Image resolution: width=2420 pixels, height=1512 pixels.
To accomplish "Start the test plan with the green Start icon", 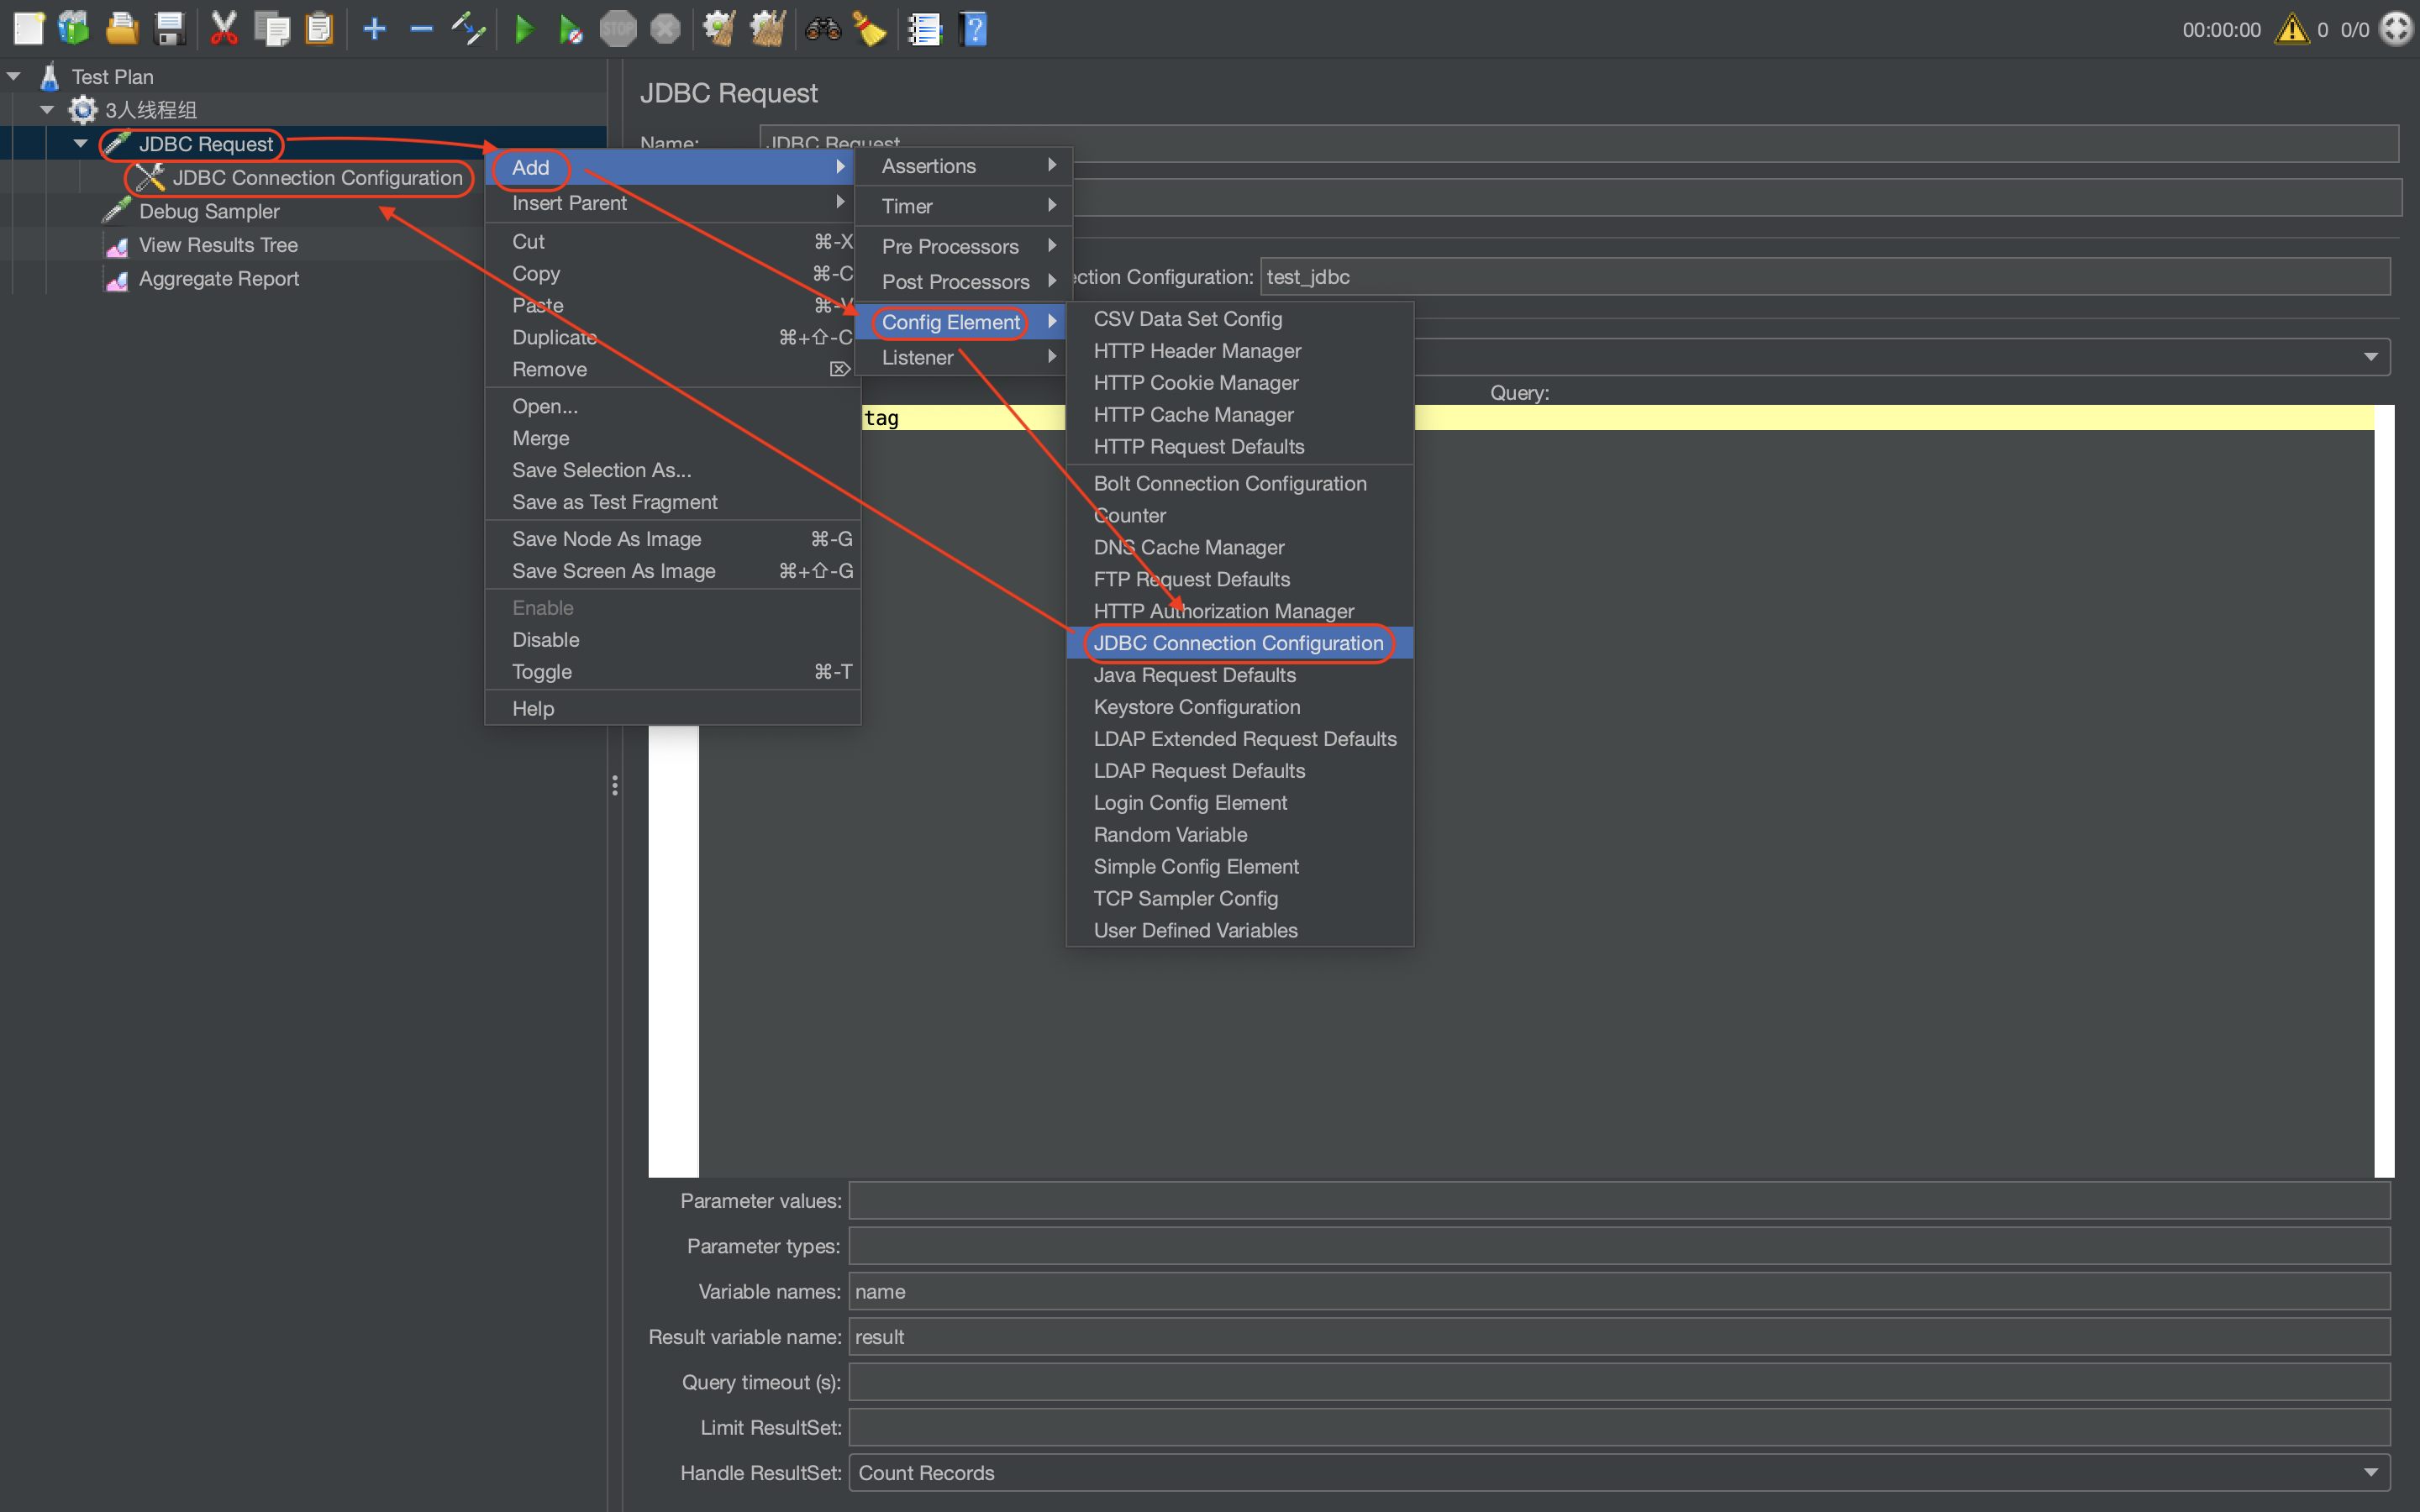I will 524,28.
